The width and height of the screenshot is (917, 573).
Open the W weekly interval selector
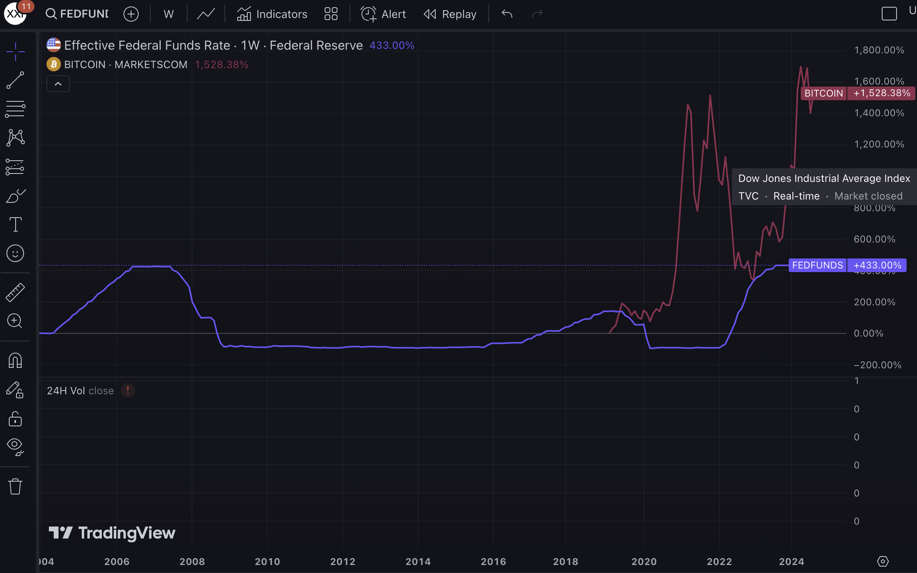tap(169, 14)
